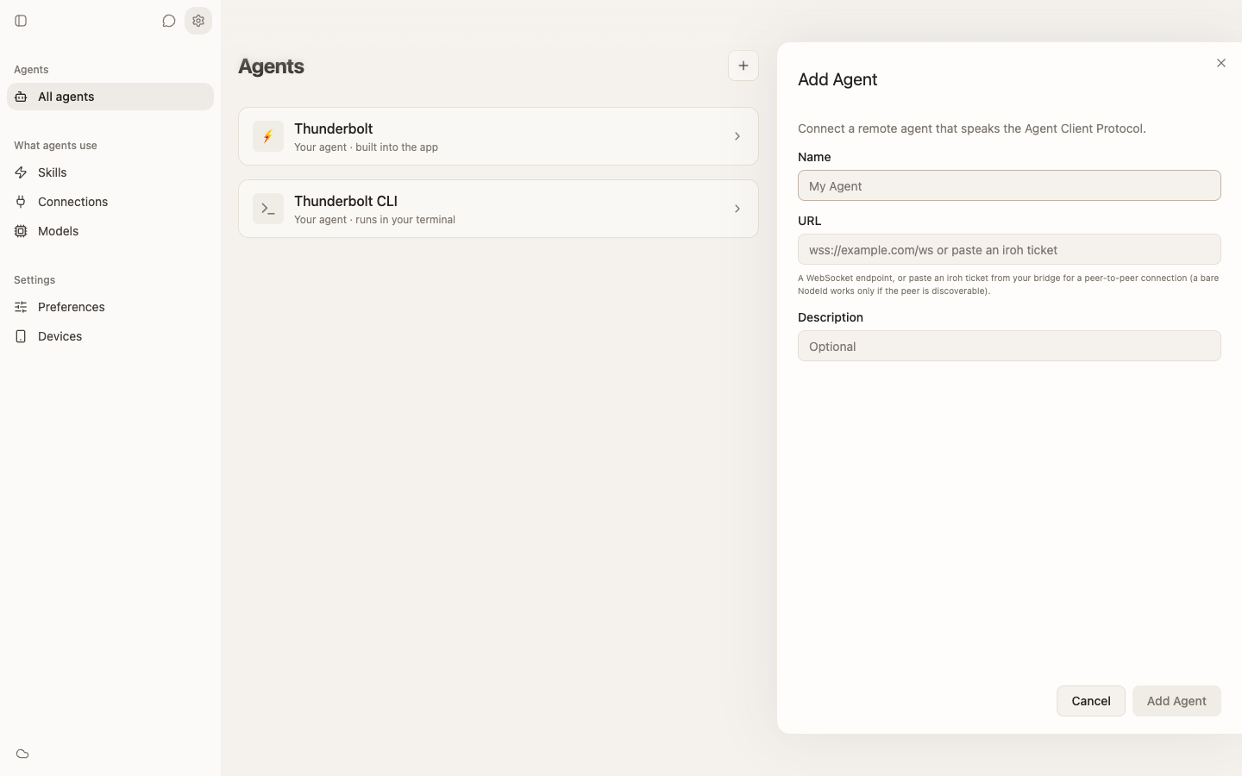Close the Add Agent panel

coord(1220,63)
